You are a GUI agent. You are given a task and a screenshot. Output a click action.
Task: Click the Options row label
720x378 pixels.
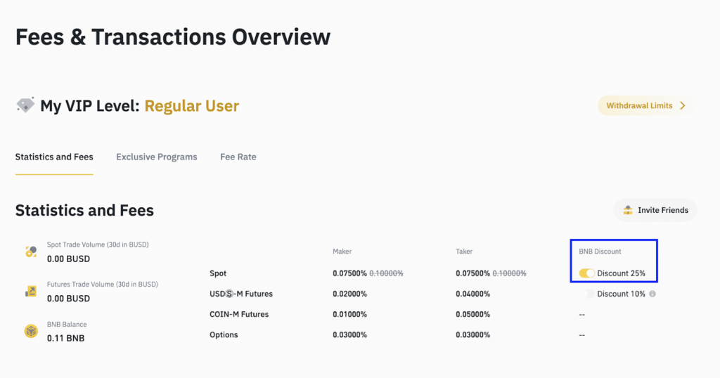click(224, 334)
